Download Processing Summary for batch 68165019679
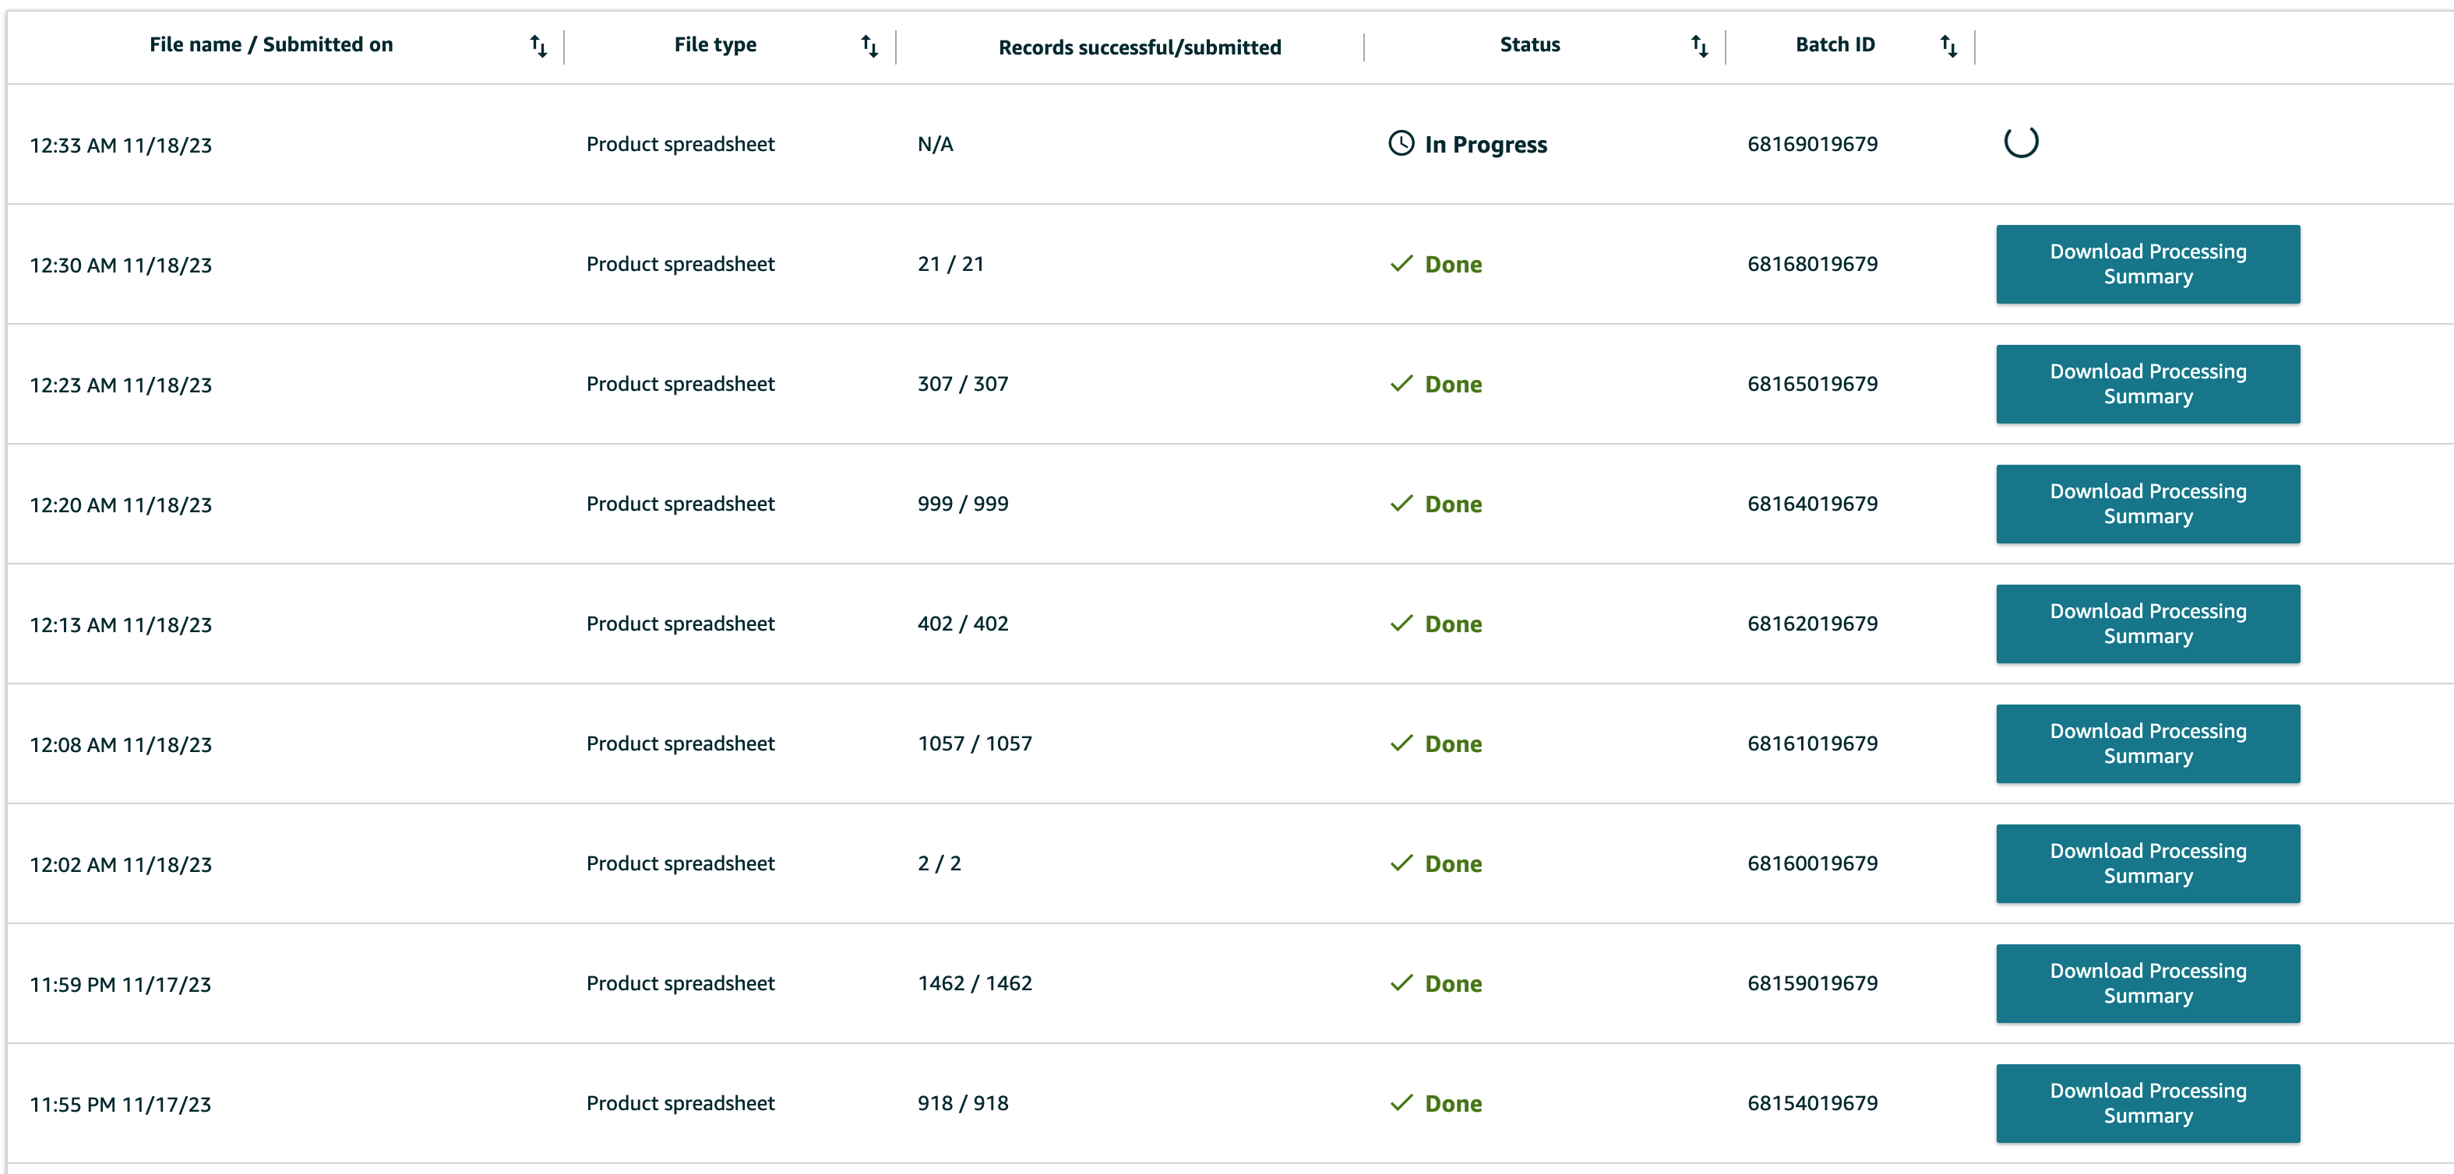The height and width of the screenshot is (1174, 2454). (x=2147, y=384)
